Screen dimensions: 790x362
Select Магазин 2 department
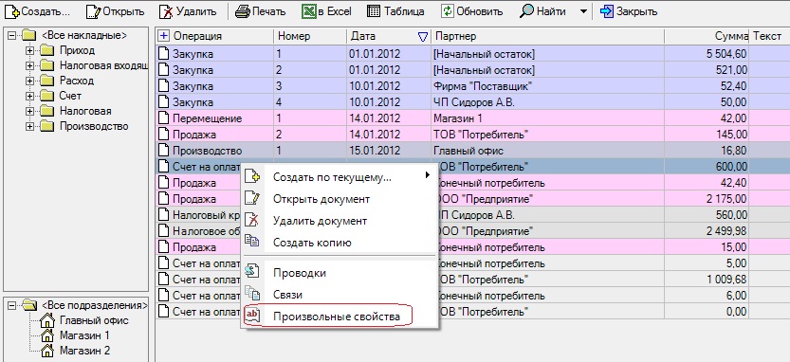click(x=84, y=351)
